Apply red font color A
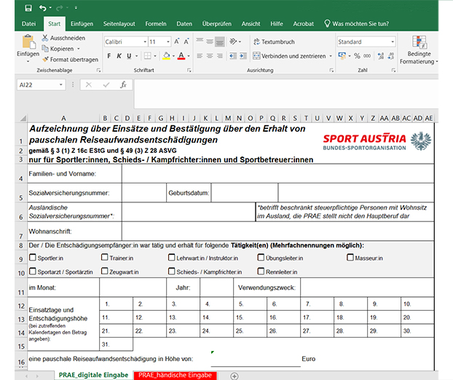 point(181,56)
